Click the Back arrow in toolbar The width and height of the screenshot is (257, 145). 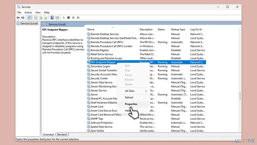(18, 18)
